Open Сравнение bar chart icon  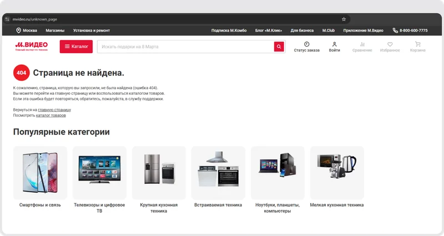coord(362,44)
